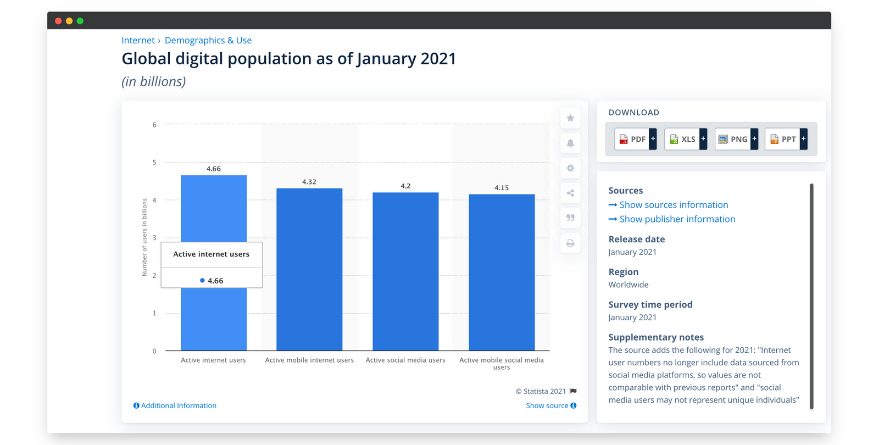Click the DOWNLOAD heading
Image resolution: width=879 pixels, height=445 pixels.
tap(634, 113)
